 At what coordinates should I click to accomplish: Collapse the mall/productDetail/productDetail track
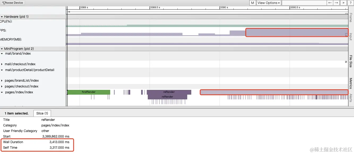(x=2, y=70)
